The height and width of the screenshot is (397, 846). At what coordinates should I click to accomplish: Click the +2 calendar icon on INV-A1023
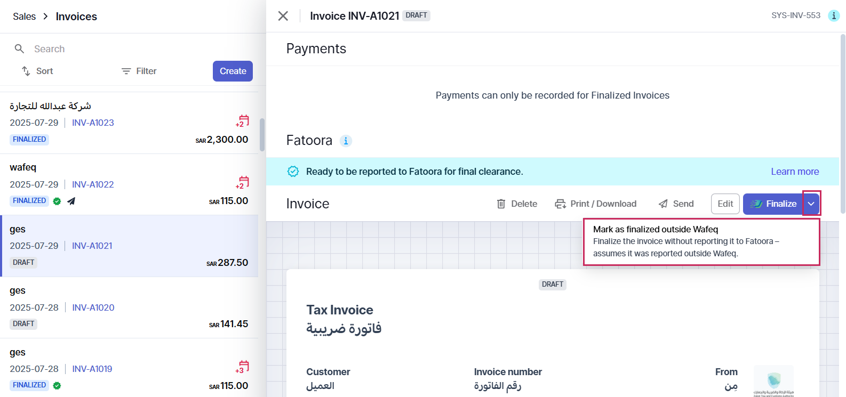coord(243,121)
